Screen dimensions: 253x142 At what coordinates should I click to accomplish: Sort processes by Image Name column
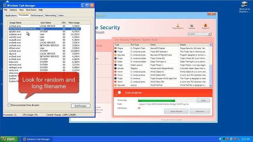tap(23, 23)
